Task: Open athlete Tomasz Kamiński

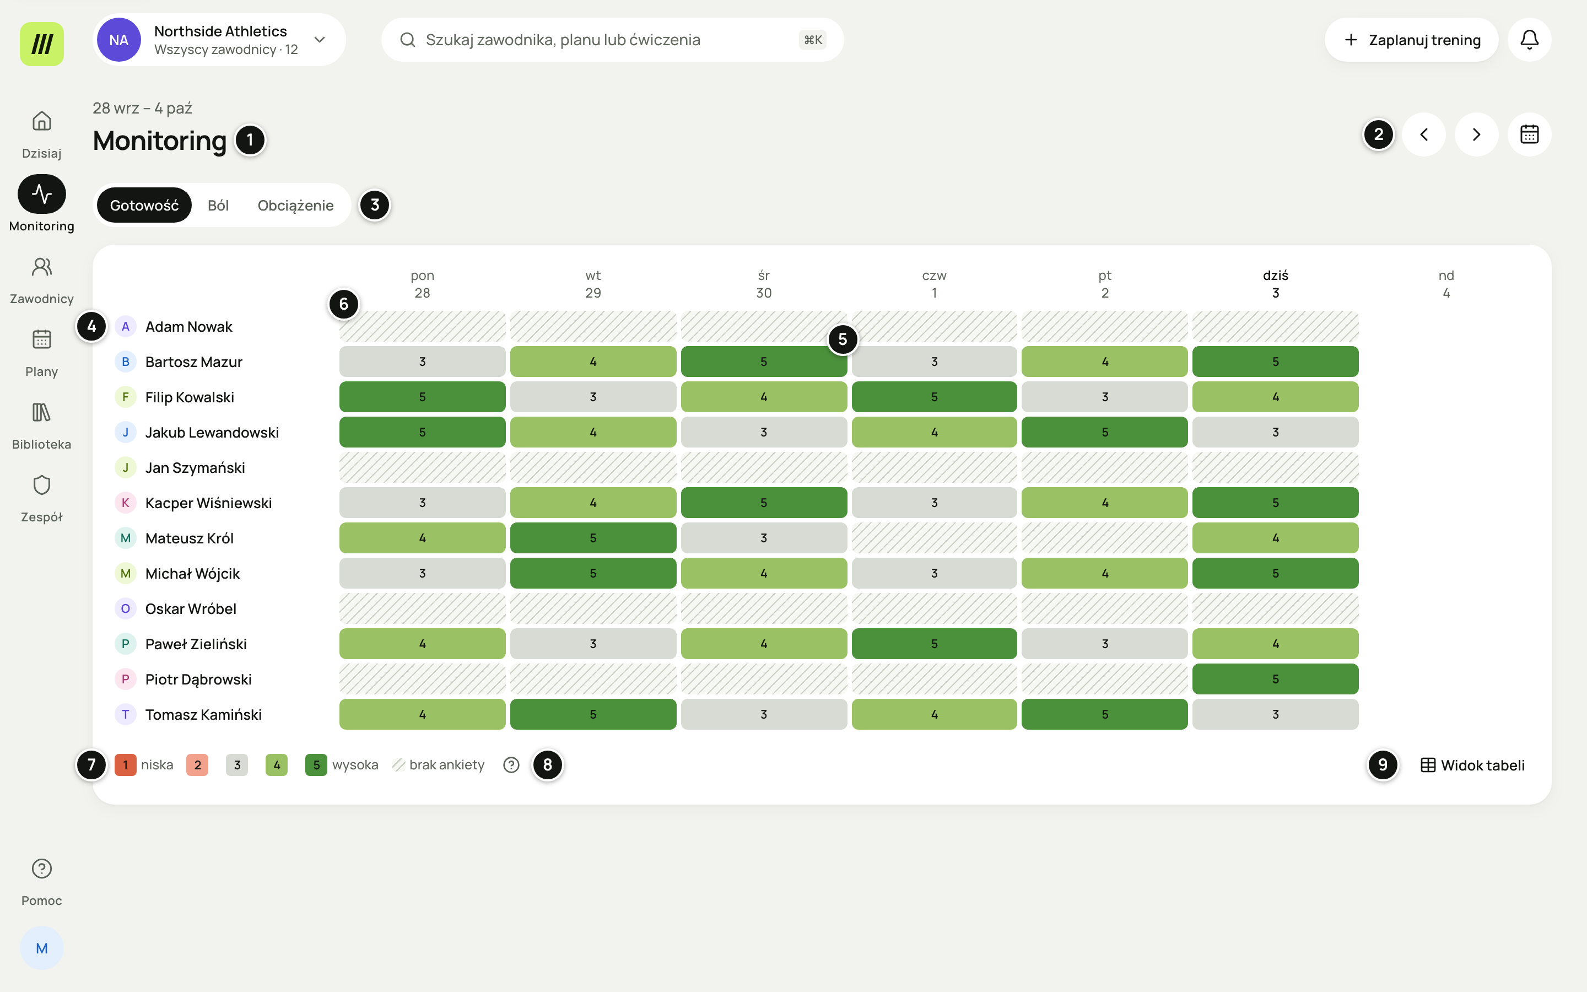Action: pos(203,714)
